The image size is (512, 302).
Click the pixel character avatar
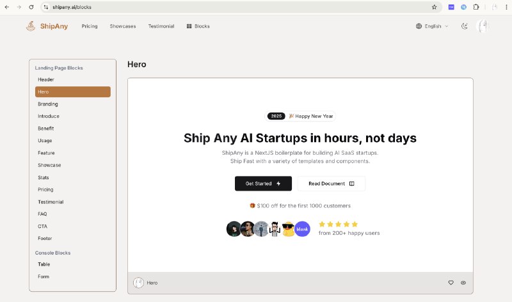tap(275, 229)
